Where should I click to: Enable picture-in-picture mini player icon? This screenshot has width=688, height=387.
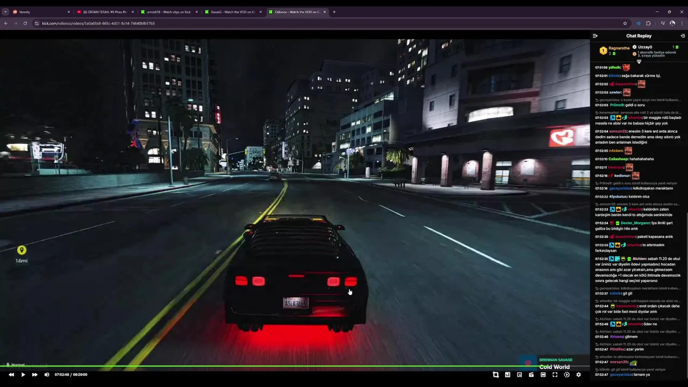tap(519, 375)
